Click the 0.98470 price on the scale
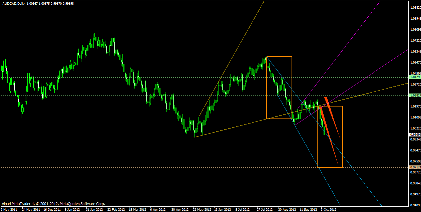 point(415,150)
